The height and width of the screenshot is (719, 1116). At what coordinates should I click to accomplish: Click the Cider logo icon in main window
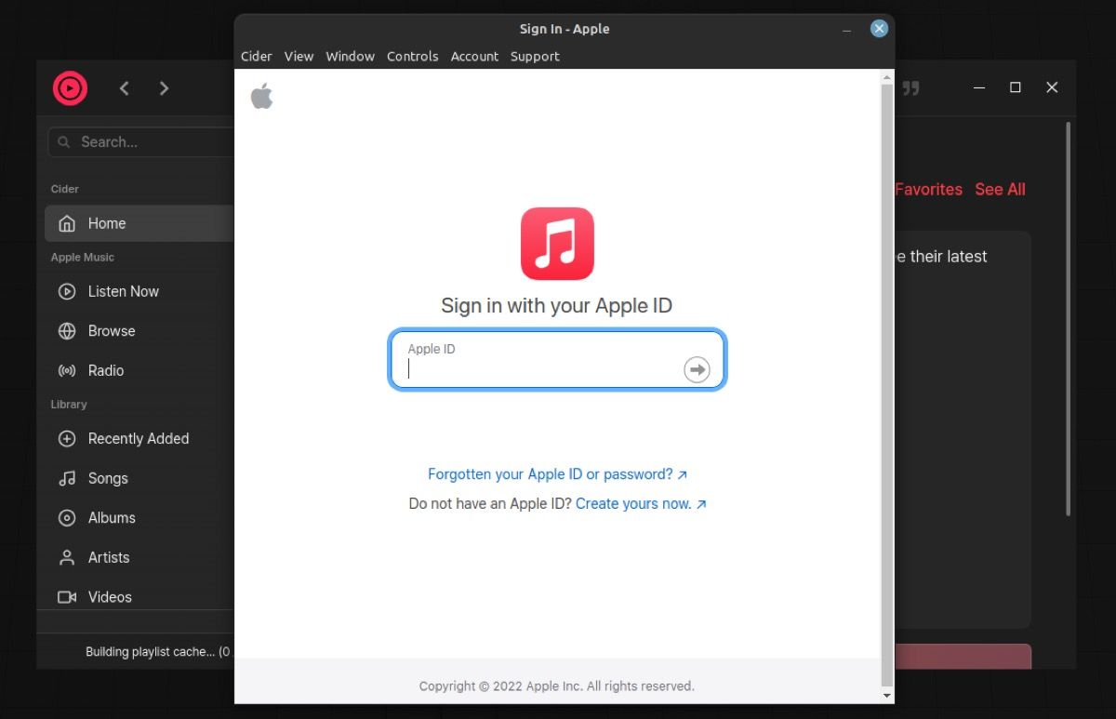(70, 88)
